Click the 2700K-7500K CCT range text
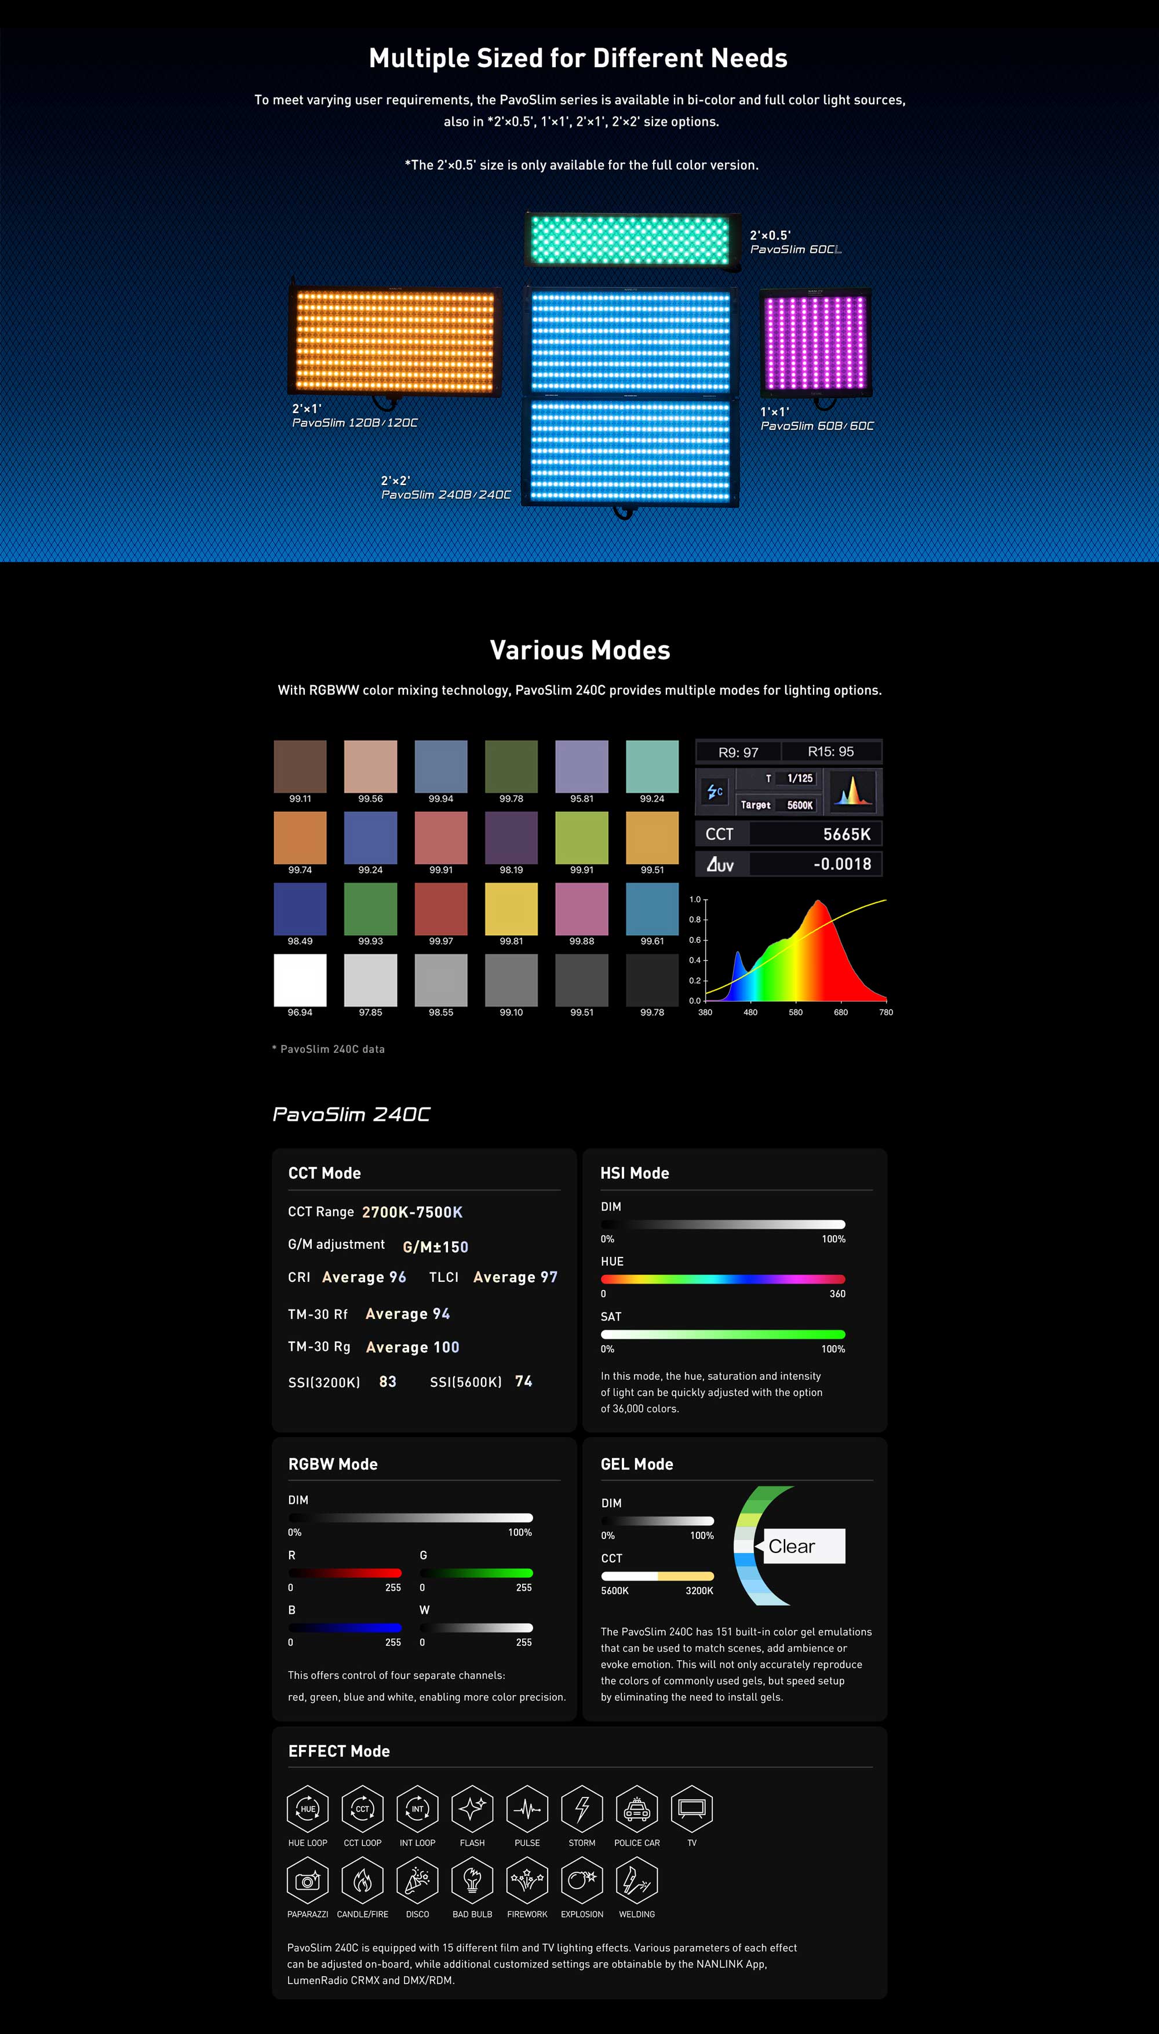The image size is (1159, 2034). 413,1212
